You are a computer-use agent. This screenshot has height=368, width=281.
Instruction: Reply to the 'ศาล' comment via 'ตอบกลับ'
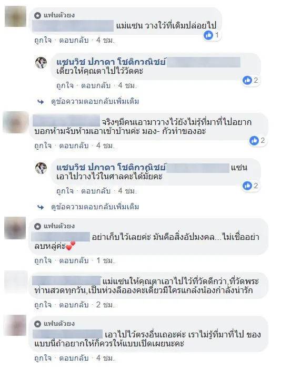(x=96, y=191)
